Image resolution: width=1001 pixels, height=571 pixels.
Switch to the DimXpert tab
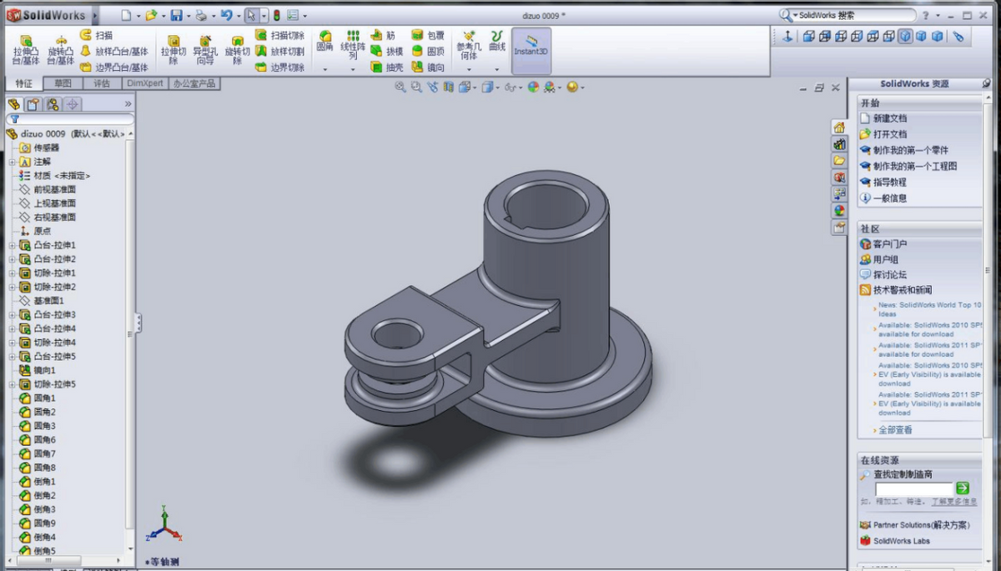pos(144,83)
